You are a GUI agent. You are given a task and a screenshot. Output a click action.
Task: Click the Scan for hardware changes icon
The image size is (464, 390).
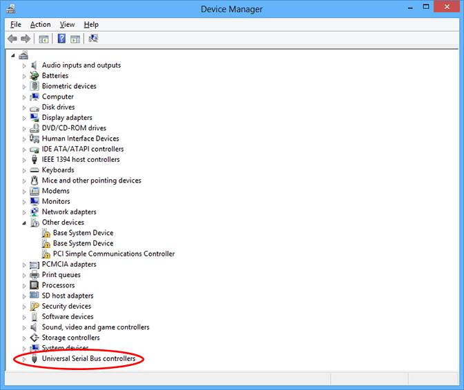[93, 39]
